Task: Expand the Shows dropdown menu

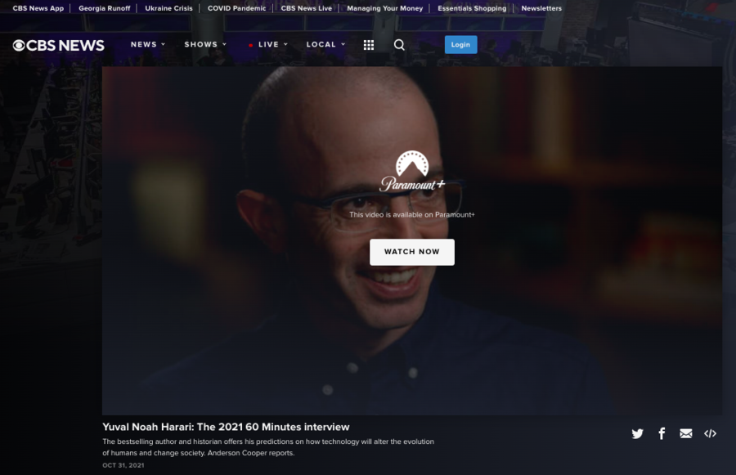Action: pos(205,45)
